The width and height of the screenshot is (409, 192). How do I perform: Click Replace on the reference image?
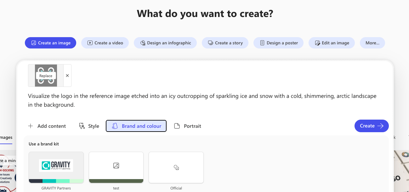(46, 76)
